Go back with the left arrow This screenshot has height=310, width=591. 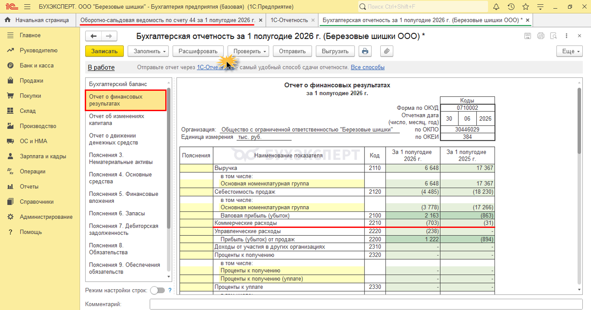93,36
